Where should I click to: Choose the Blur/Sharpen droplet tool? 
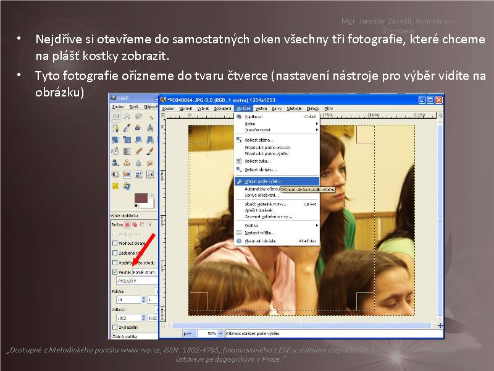pos(138,163)
